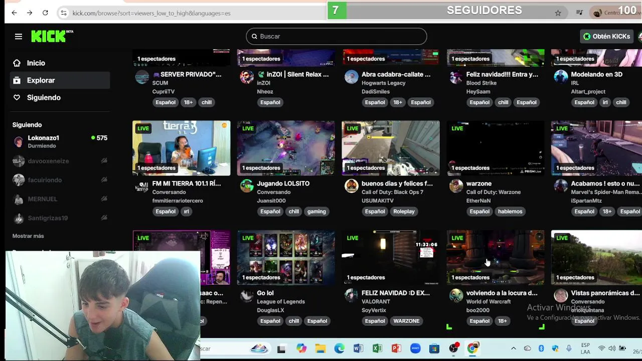Viewport: 642px width, 361px height.
Task: Open davooxeneize followed channel
Action: (60, 161)
